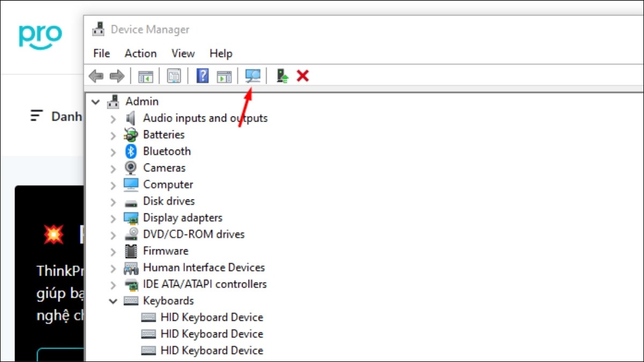The image size is (644, 362).
Task: Click the Scan for hardware changes icon
Action: tap(252, 76)
